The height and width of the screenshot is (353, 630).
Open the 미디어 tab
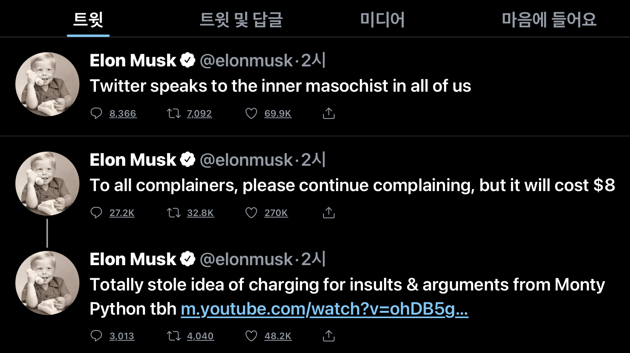coord(382,20)
